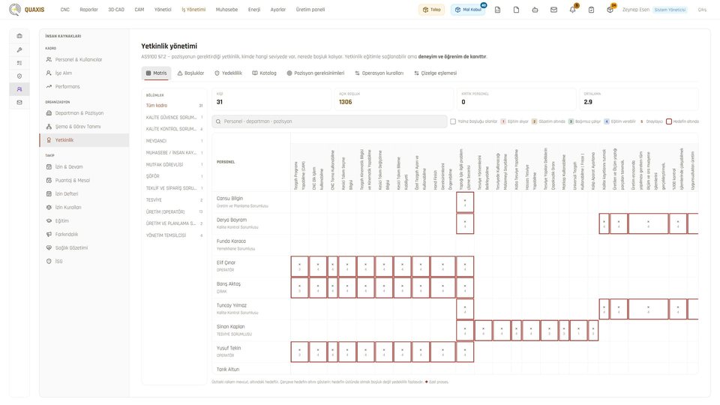Click the personnel name Sinan Kaplan
Viewport: 720px width, 405px height.
click(230, 326)
